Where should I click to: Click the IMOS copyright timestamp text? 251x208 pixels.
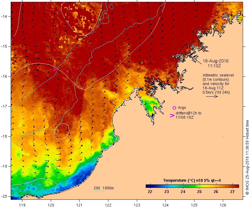pos(247,157)
